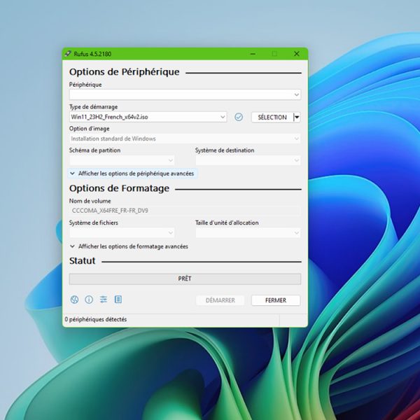Click the 'Options de Périphérique' heading
The height and width of the screenshot is (420, 420).
click(x=125, y=72)
